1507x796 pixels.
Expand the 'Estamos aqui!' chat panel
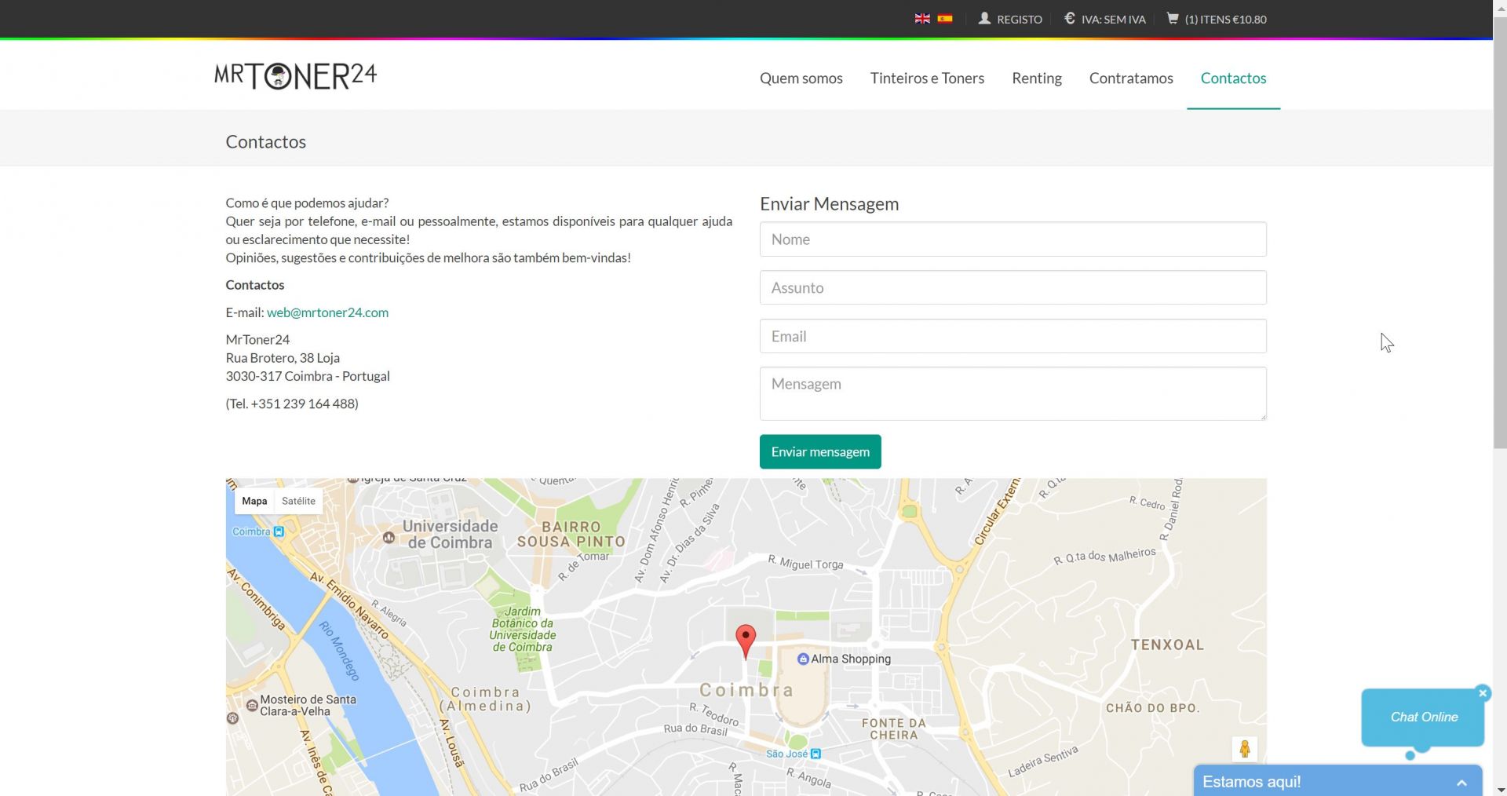click(x=1461, y=782)
